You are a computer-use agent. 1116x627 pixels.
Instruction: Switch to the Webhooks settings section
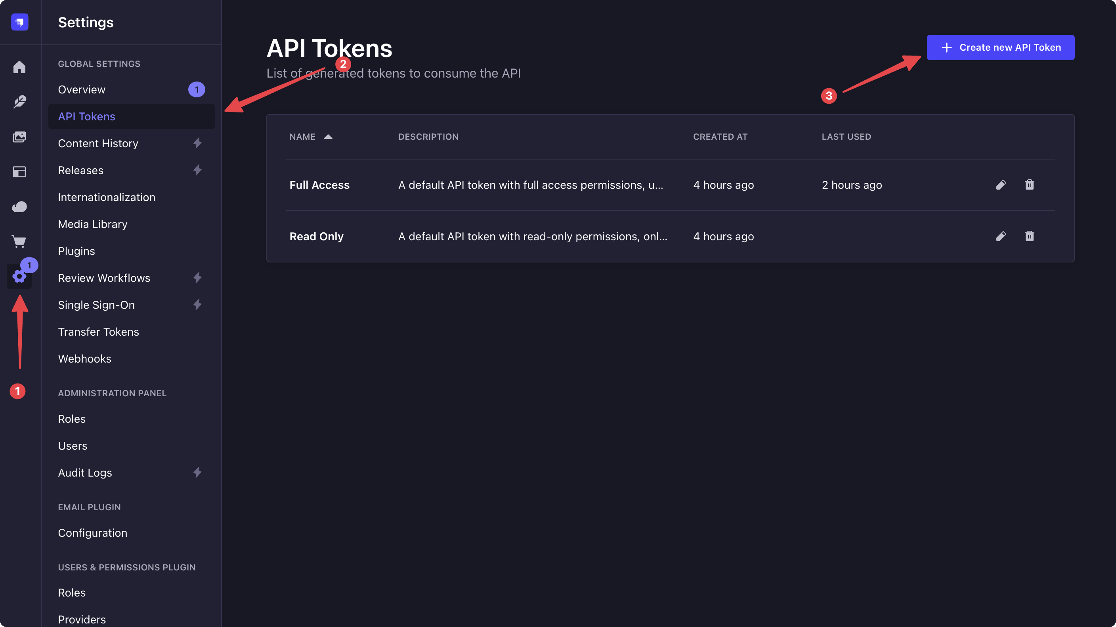pos(84,358)
